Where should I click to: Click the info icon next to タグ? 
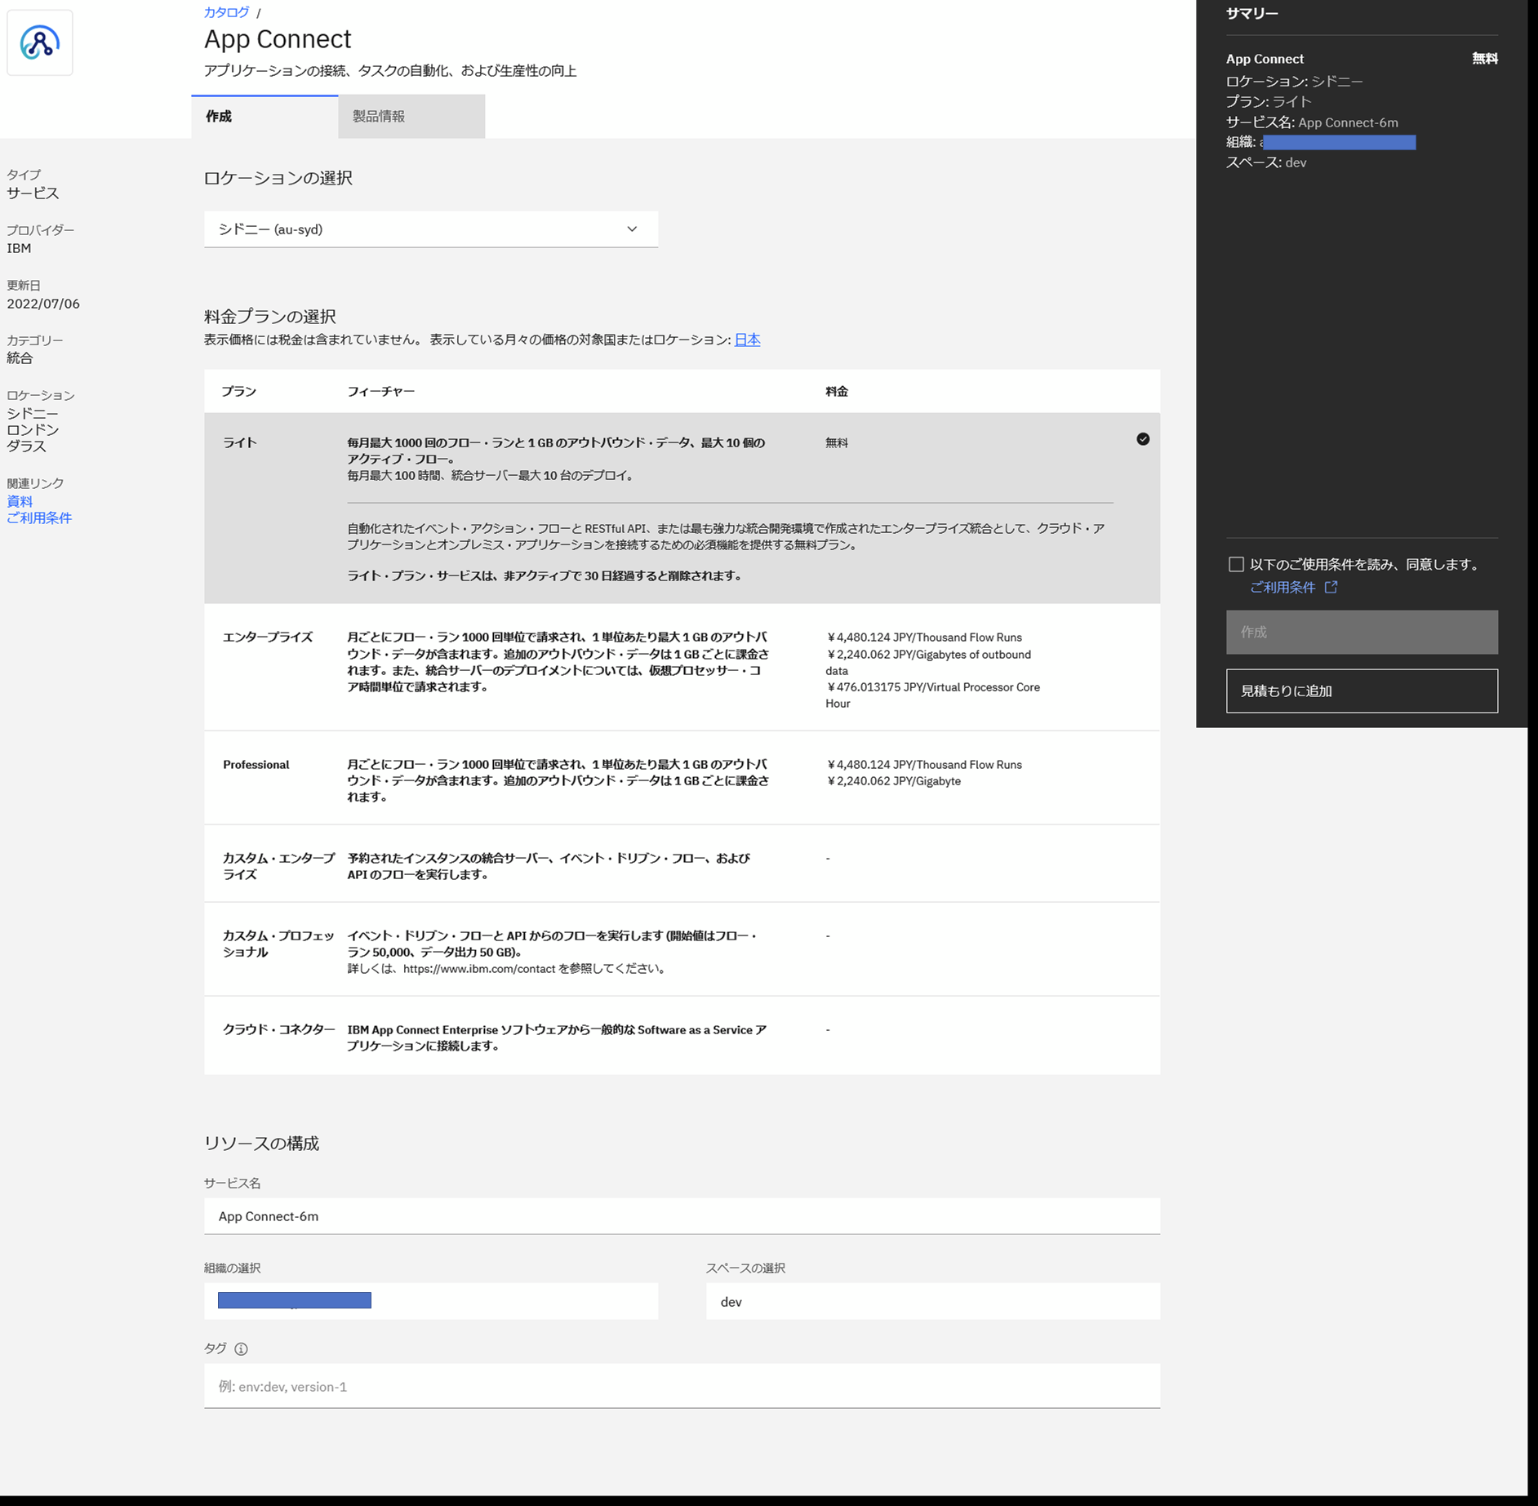pyautogui.click(x=241, y=1348)
